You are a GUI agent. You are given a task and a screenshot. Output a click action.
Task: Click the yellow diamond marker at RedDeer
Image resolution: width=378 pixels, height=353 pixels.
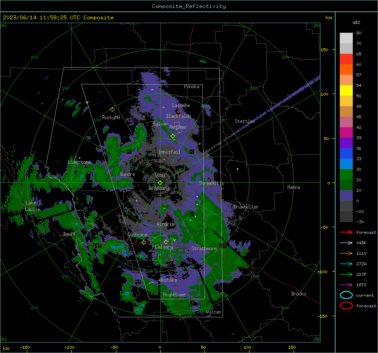click(173, 136)
